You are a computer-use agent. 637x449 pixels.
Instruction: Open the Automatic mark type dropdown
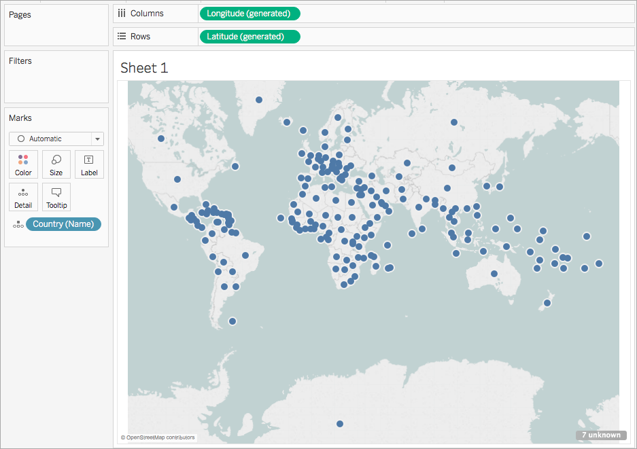tap(56, 139)
